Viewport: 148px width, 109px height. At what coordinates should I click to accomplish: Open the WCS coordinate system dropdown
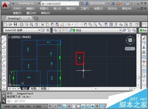click(x=130, y=49)
